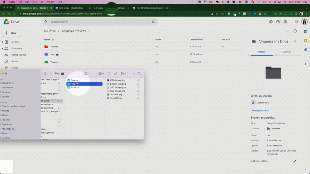Click the Add a description field

[259, 161]
